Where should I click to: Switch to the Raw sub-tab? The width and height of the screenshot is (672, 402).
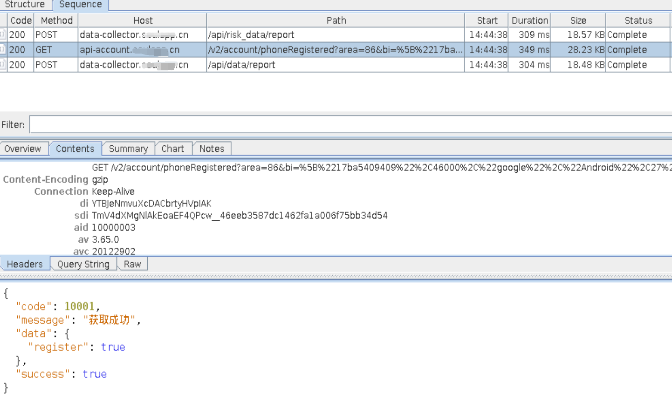132,264
